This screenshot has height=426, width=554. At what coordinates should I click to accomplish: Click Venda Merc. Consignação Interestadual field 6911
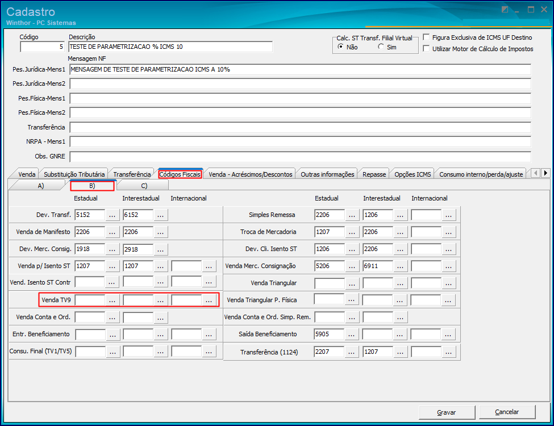click(378, 266)
